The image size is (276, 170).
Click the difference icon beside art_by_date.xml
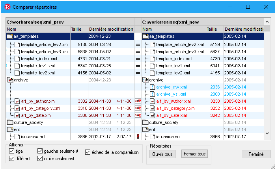[x=138, y=115]
